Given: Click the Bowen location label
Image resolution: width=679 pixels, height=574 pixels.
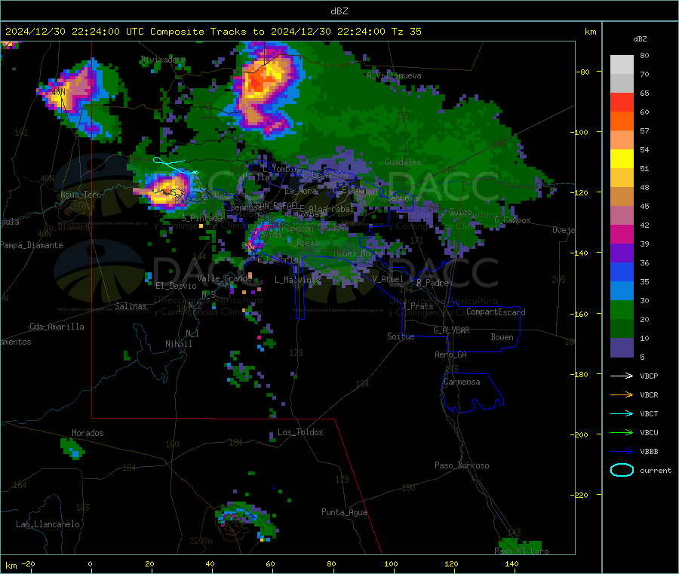Looking at the screenshot, I should point(502,337).
